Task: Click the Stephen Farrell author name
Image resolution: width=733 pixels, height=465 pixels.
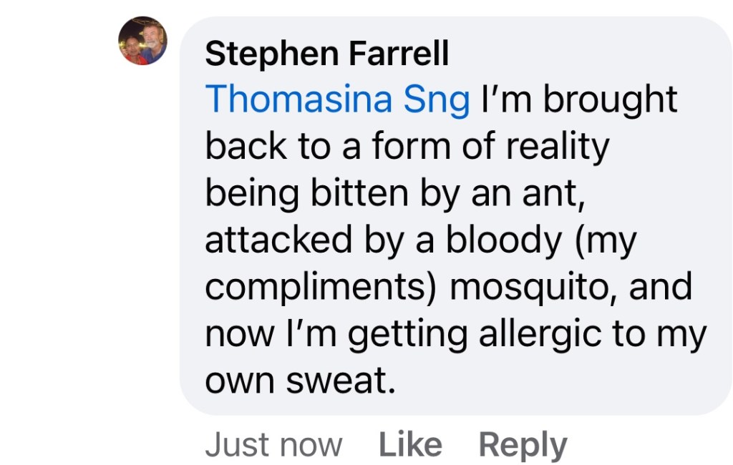Action: (326, 54)
